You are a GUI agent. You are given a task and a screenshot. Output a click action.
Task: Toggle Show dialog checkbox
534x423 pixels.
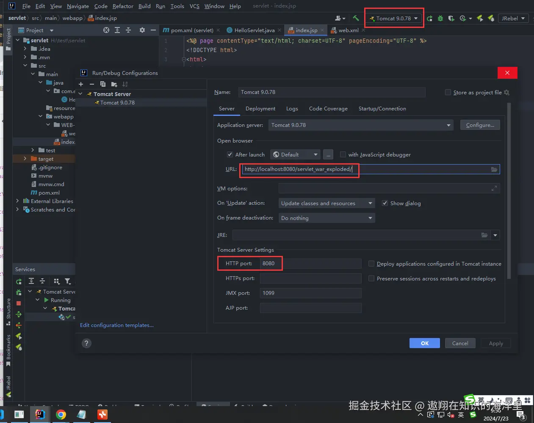pyautogui.click(x=385, y=203)
